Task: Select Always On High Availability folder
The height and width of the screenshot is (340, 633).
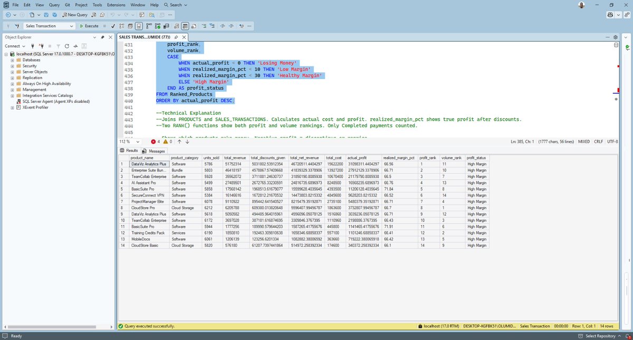Action: [46, 83]
